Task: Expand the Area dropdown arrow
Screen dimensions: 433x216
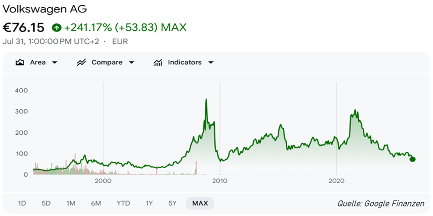Action: [x=55, y=63]
